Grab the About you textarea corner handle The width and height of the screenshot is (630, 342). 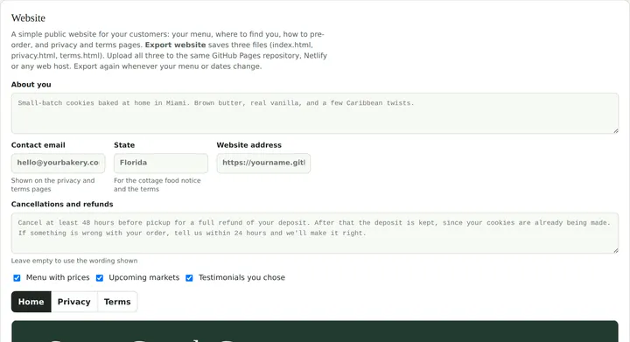[615, 130]
